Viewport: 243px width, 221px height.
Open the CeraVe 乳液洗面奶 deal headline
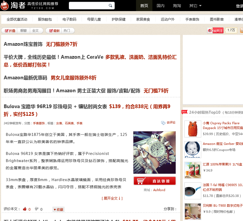pyautogui.click(x=90, y=61)
